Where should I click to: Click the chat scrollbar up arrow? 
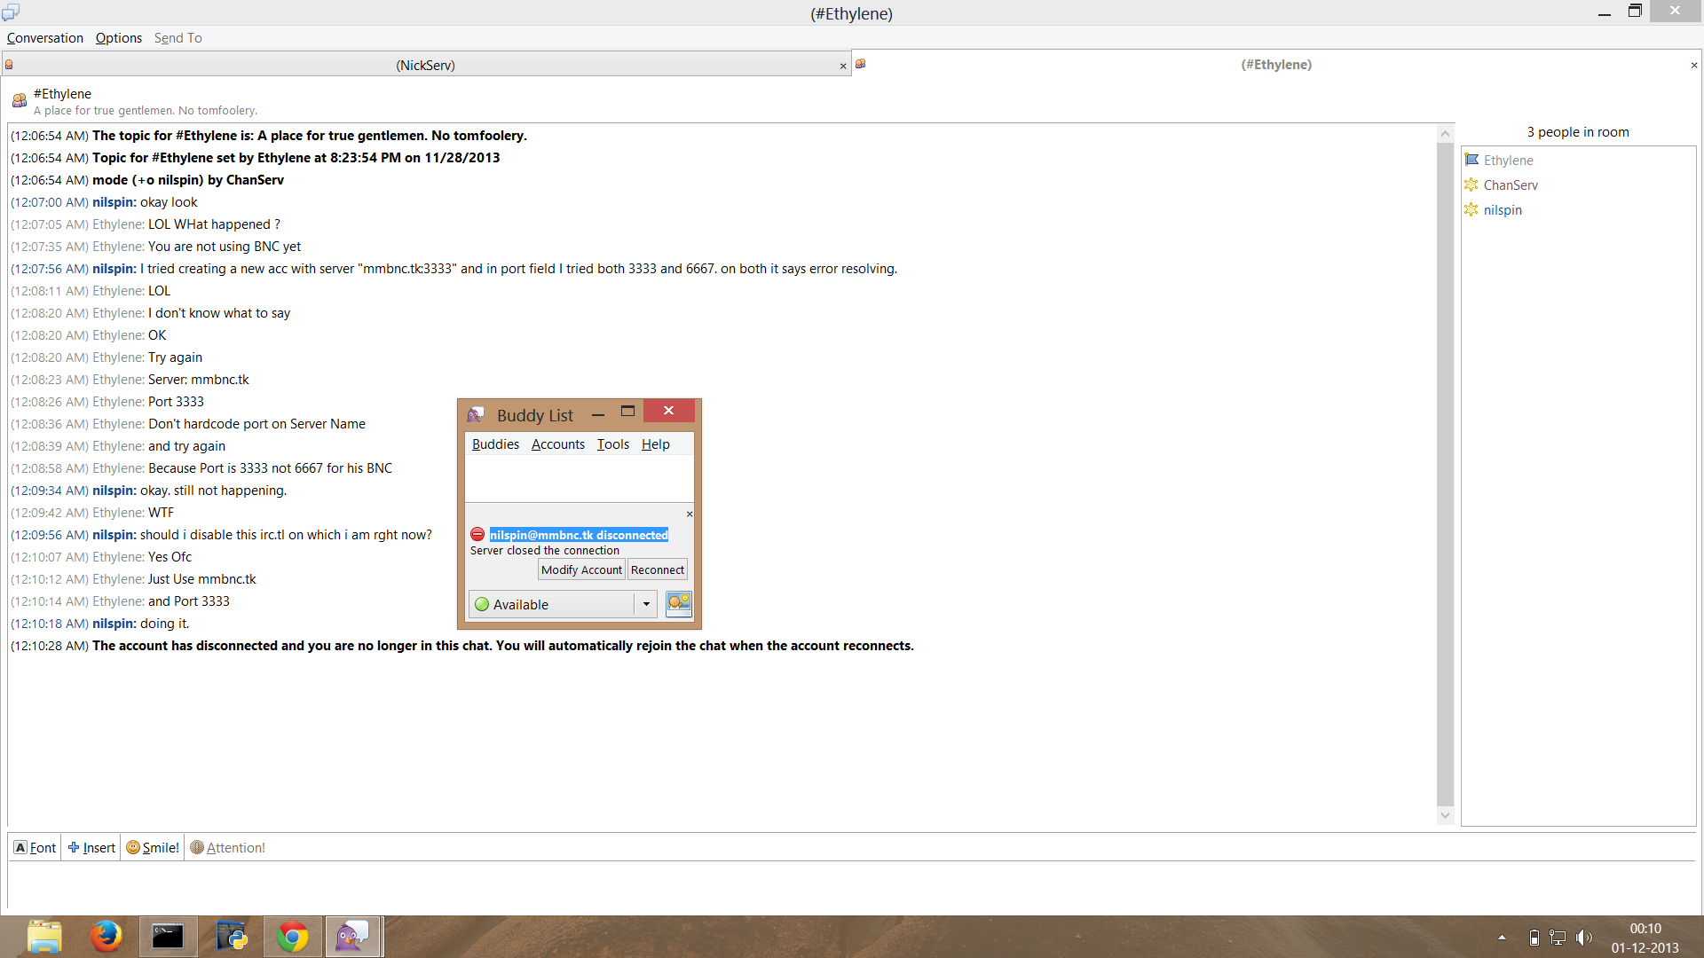1445,134
